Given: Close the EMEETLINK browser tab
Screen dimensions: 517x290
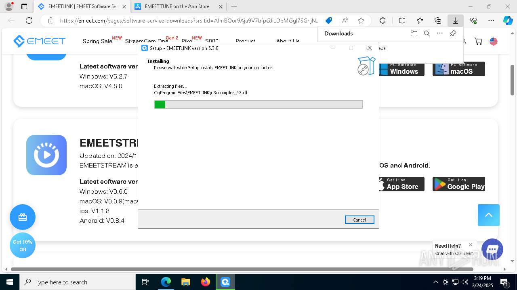Looking at the screenshot, I should pos(124,6).
